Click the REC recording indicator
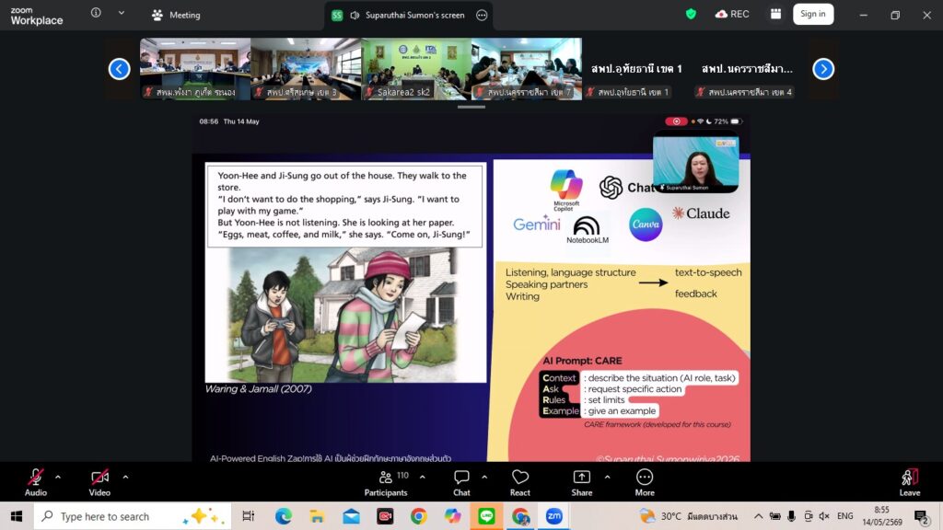943x530 pixels. 732,14
